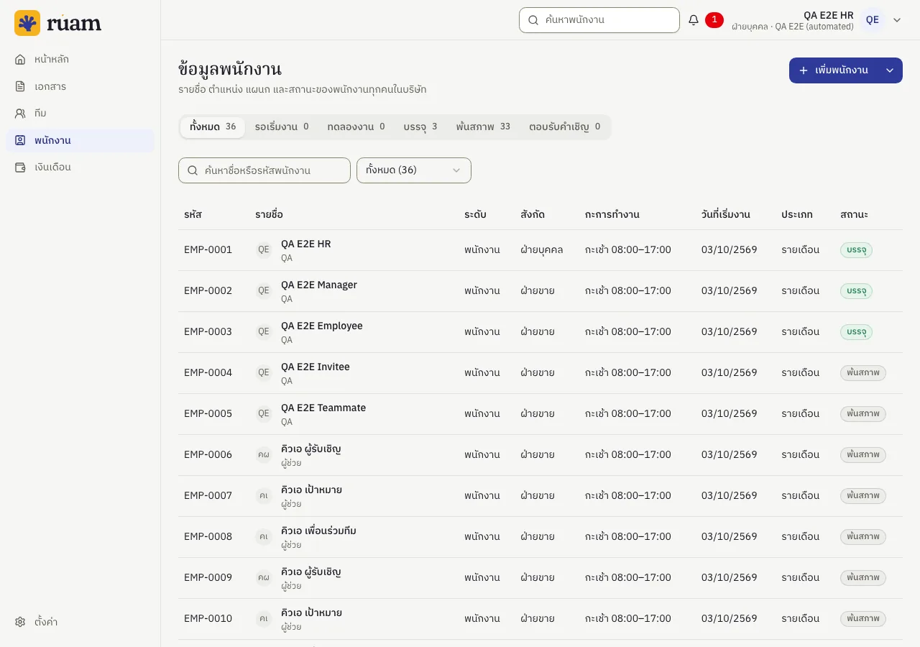920x647 pixels.
Task: Click the gear icon beside ตั้งค่า
Action: tap(20, 622)
